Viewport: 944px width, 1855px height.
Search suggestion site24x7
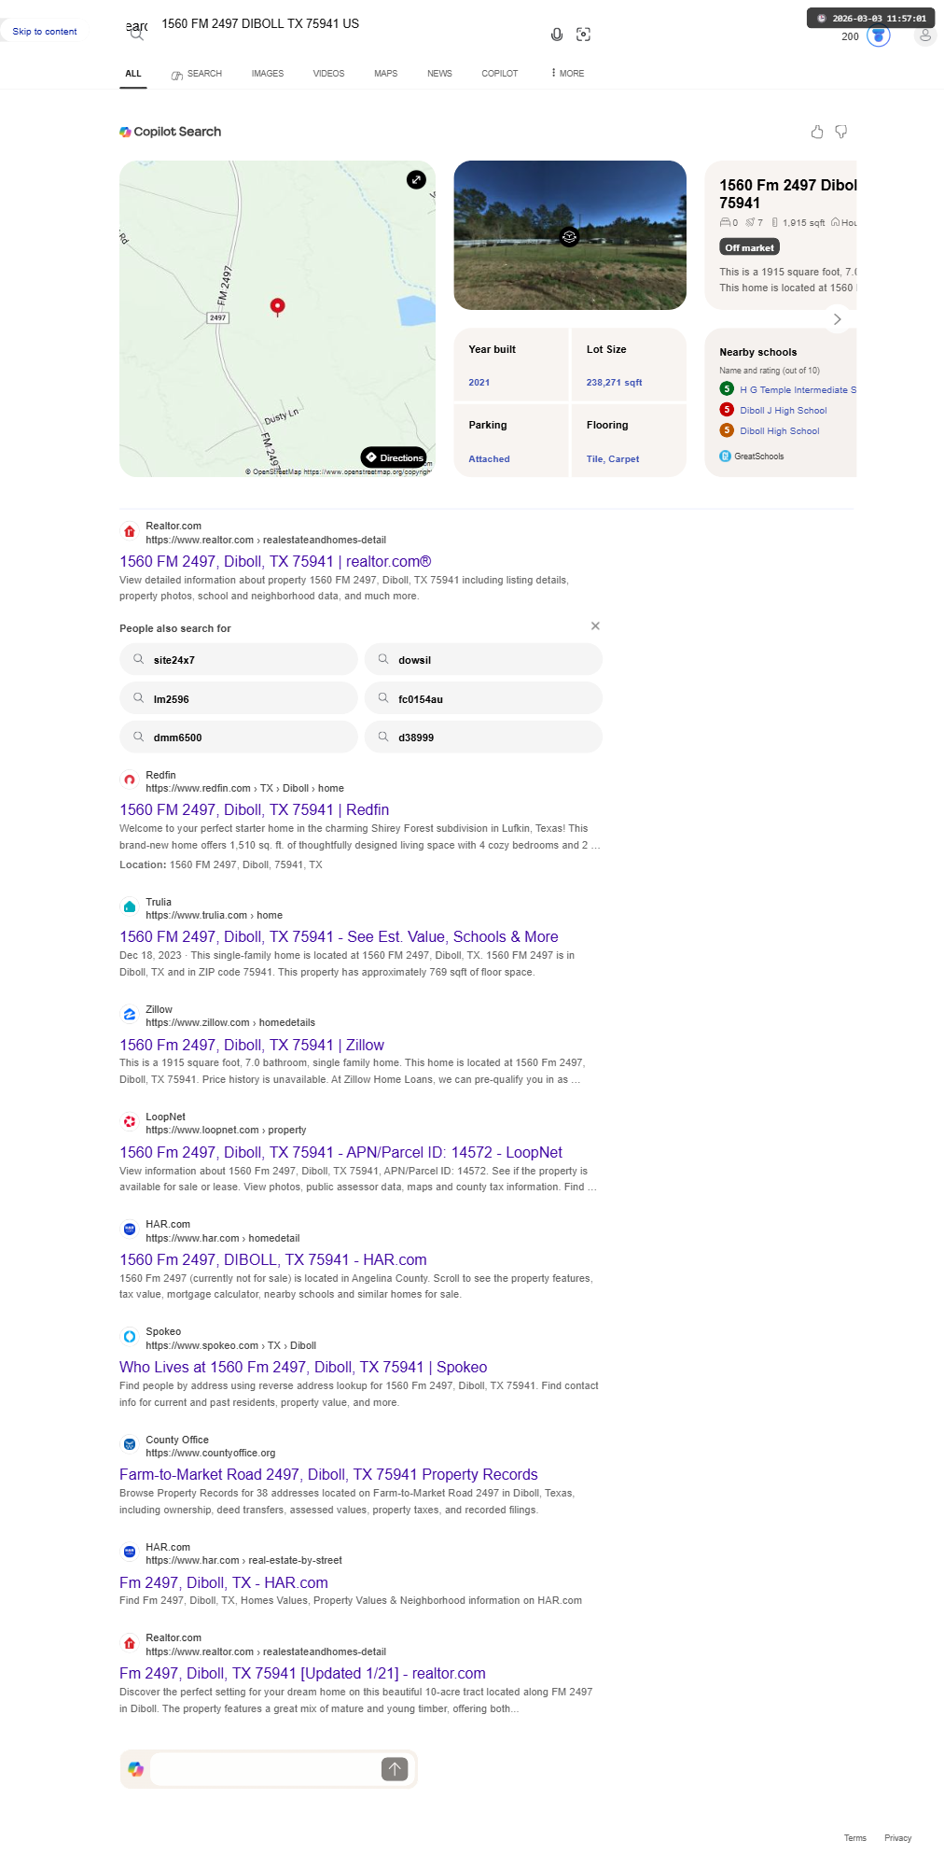pyautogui.click(x=239, y=659)
